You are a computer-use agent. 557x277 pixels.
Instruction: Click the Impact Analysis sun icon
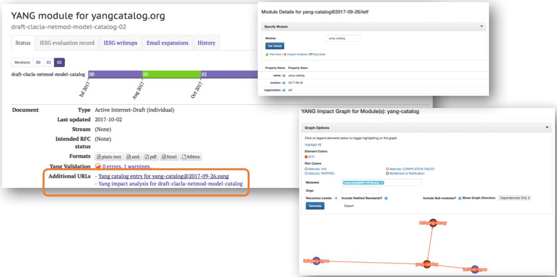(x=285, y=54)
